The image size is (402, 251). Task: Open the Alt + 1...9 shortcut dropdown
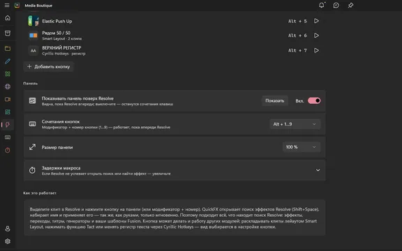(295, 124)
